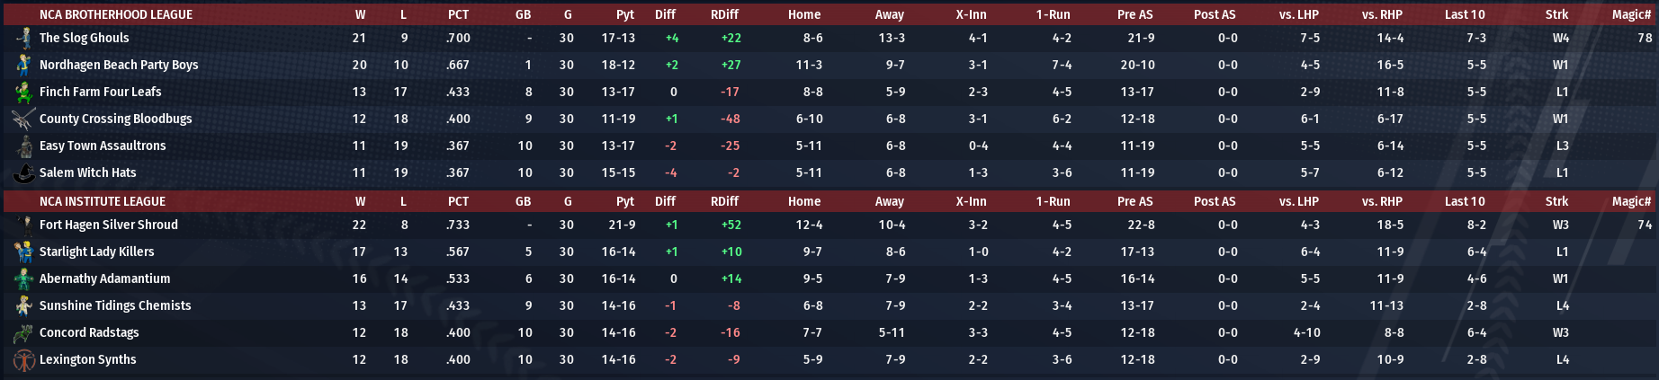Open Sunshine Tidings Chemists team link
This screenshot has width=1659, height=380.
[x=115, y=305]
